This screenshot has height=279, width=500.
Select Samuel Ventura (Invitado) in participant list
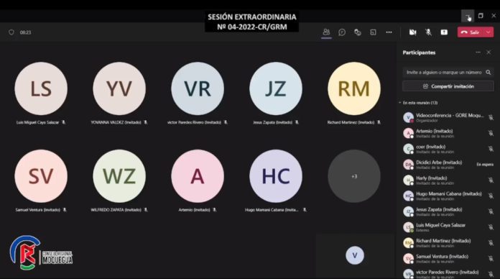tap(448, 258)
